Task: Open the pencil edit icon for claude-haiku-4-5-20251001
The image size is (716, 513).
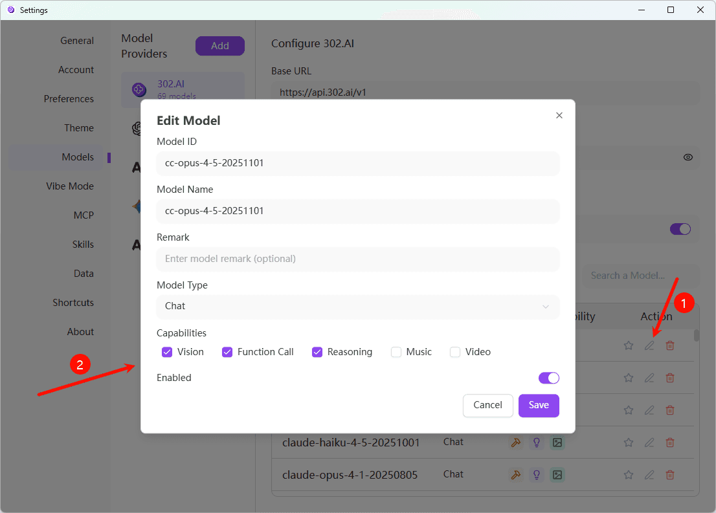Action: pyautogui.click(x=649, y=442)
